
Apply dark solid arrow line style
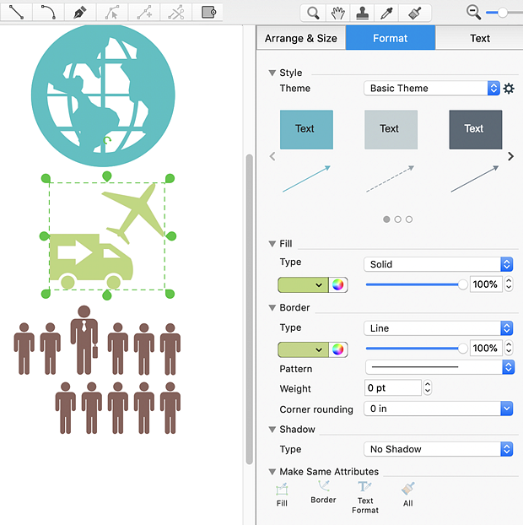click(x=475, y=179)
